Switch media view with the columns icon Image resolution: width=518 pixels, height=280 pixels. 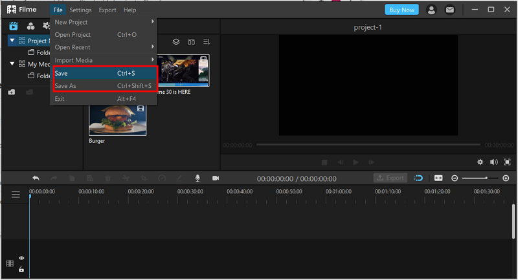coord(191,42)
